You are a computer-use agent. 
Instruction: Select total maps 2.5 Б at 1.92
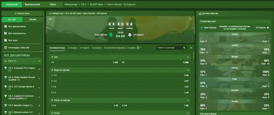(85, 105)
